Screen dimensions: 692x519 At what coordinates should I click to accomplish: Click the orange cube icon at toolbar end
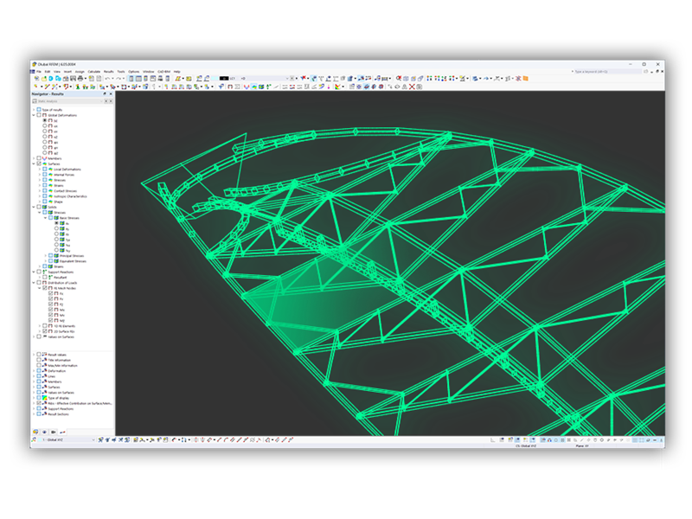(526, 79)
